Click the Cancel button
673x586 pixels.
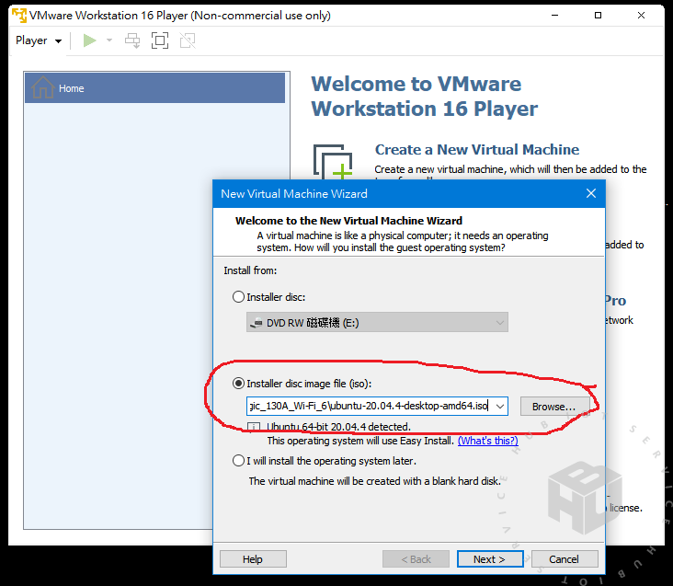pyautogui.click(x=565, y=559)
